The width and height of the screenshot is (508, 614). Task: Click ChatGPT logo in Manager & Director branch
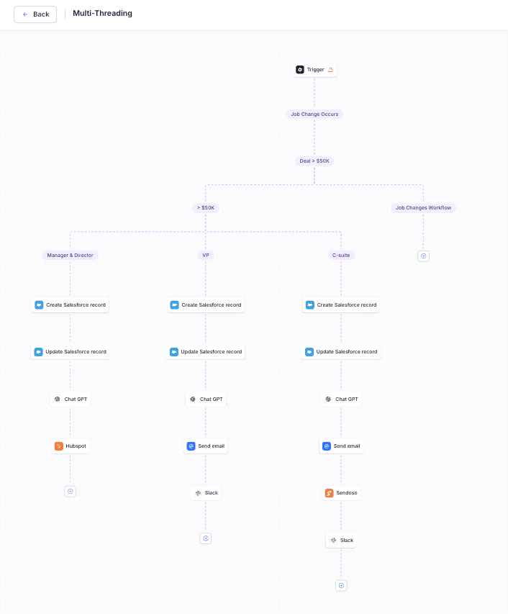coord(57,399)
